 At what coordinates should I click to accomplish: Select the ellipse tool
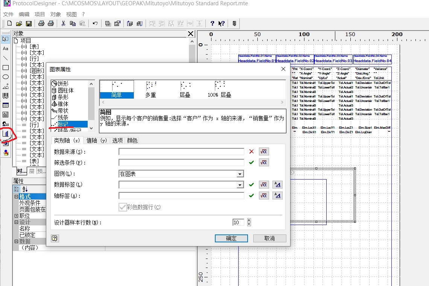(6, 77)
